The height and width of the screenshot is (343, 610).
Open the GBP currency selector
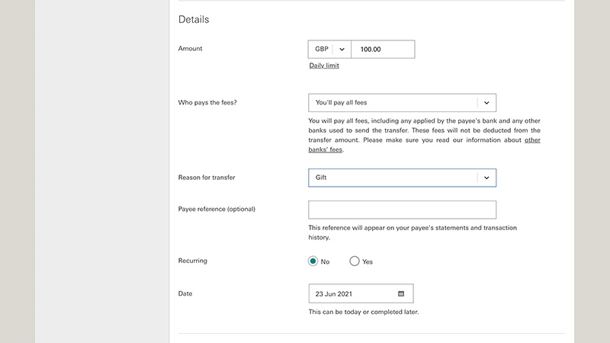coord(329,50)
